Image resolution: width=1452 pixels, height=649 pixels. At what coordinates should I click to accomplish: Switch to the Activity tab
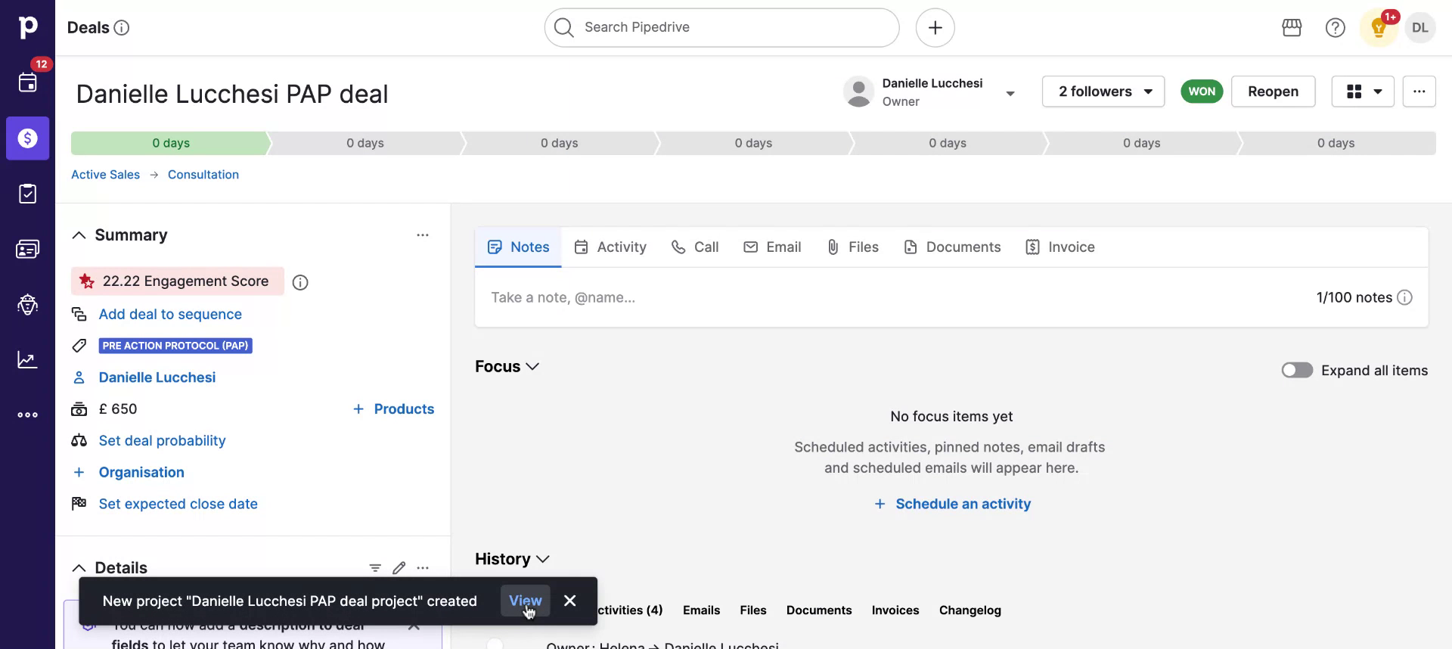click(610, 247)
